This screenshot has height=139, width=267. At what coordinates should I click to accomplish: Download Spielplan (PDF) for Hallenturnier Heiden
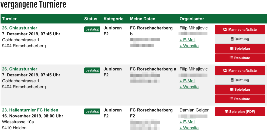(x=240, y=112)
